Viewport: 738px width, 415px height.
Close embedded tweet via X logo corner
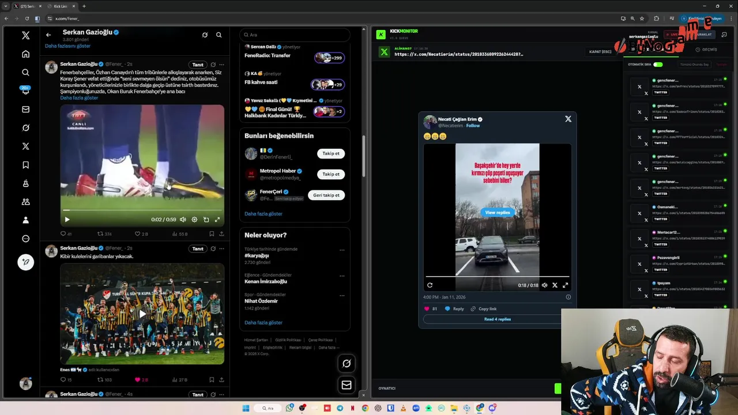point(568,119)
